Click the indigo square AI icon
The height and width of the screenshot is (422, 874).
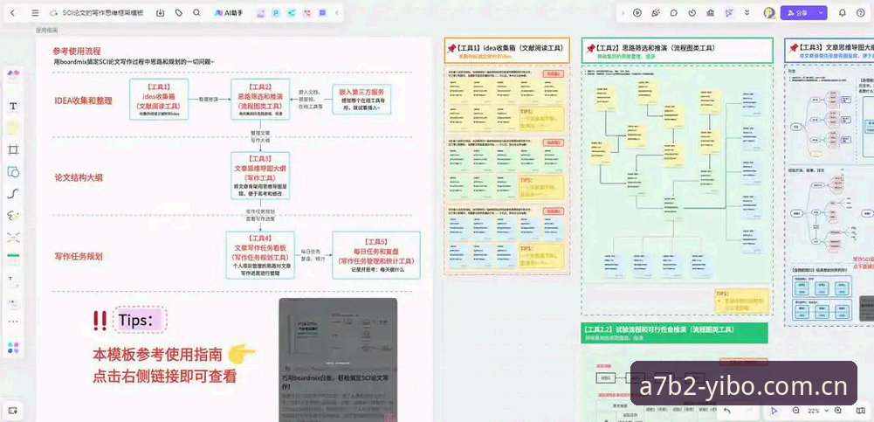pyautogui.click(x=323, y=13)
